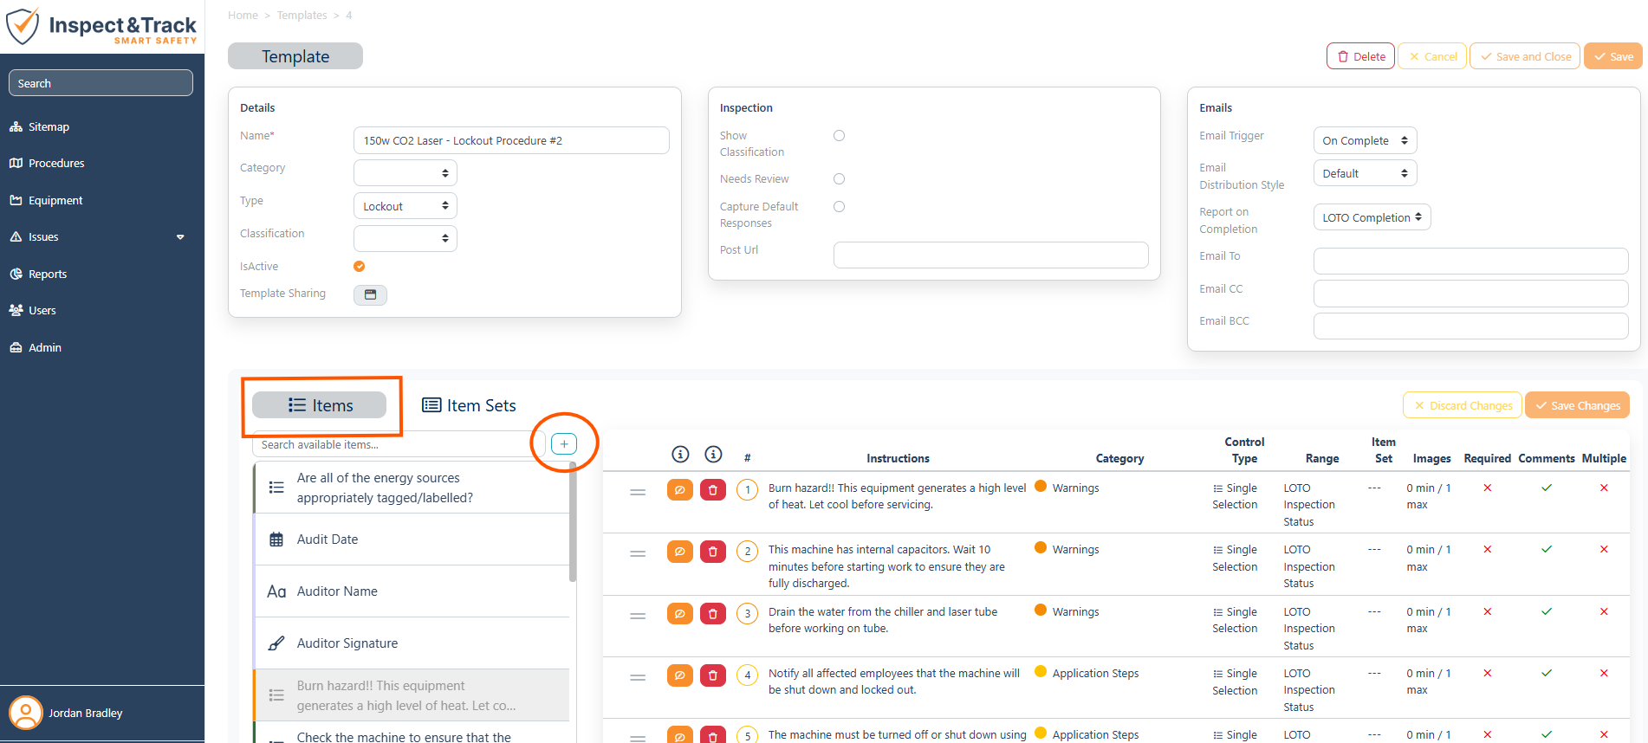This screenshot has width=1648, height=743.
Task: Click Warnings category orange dot in row 1
Action: point(1041,487)
